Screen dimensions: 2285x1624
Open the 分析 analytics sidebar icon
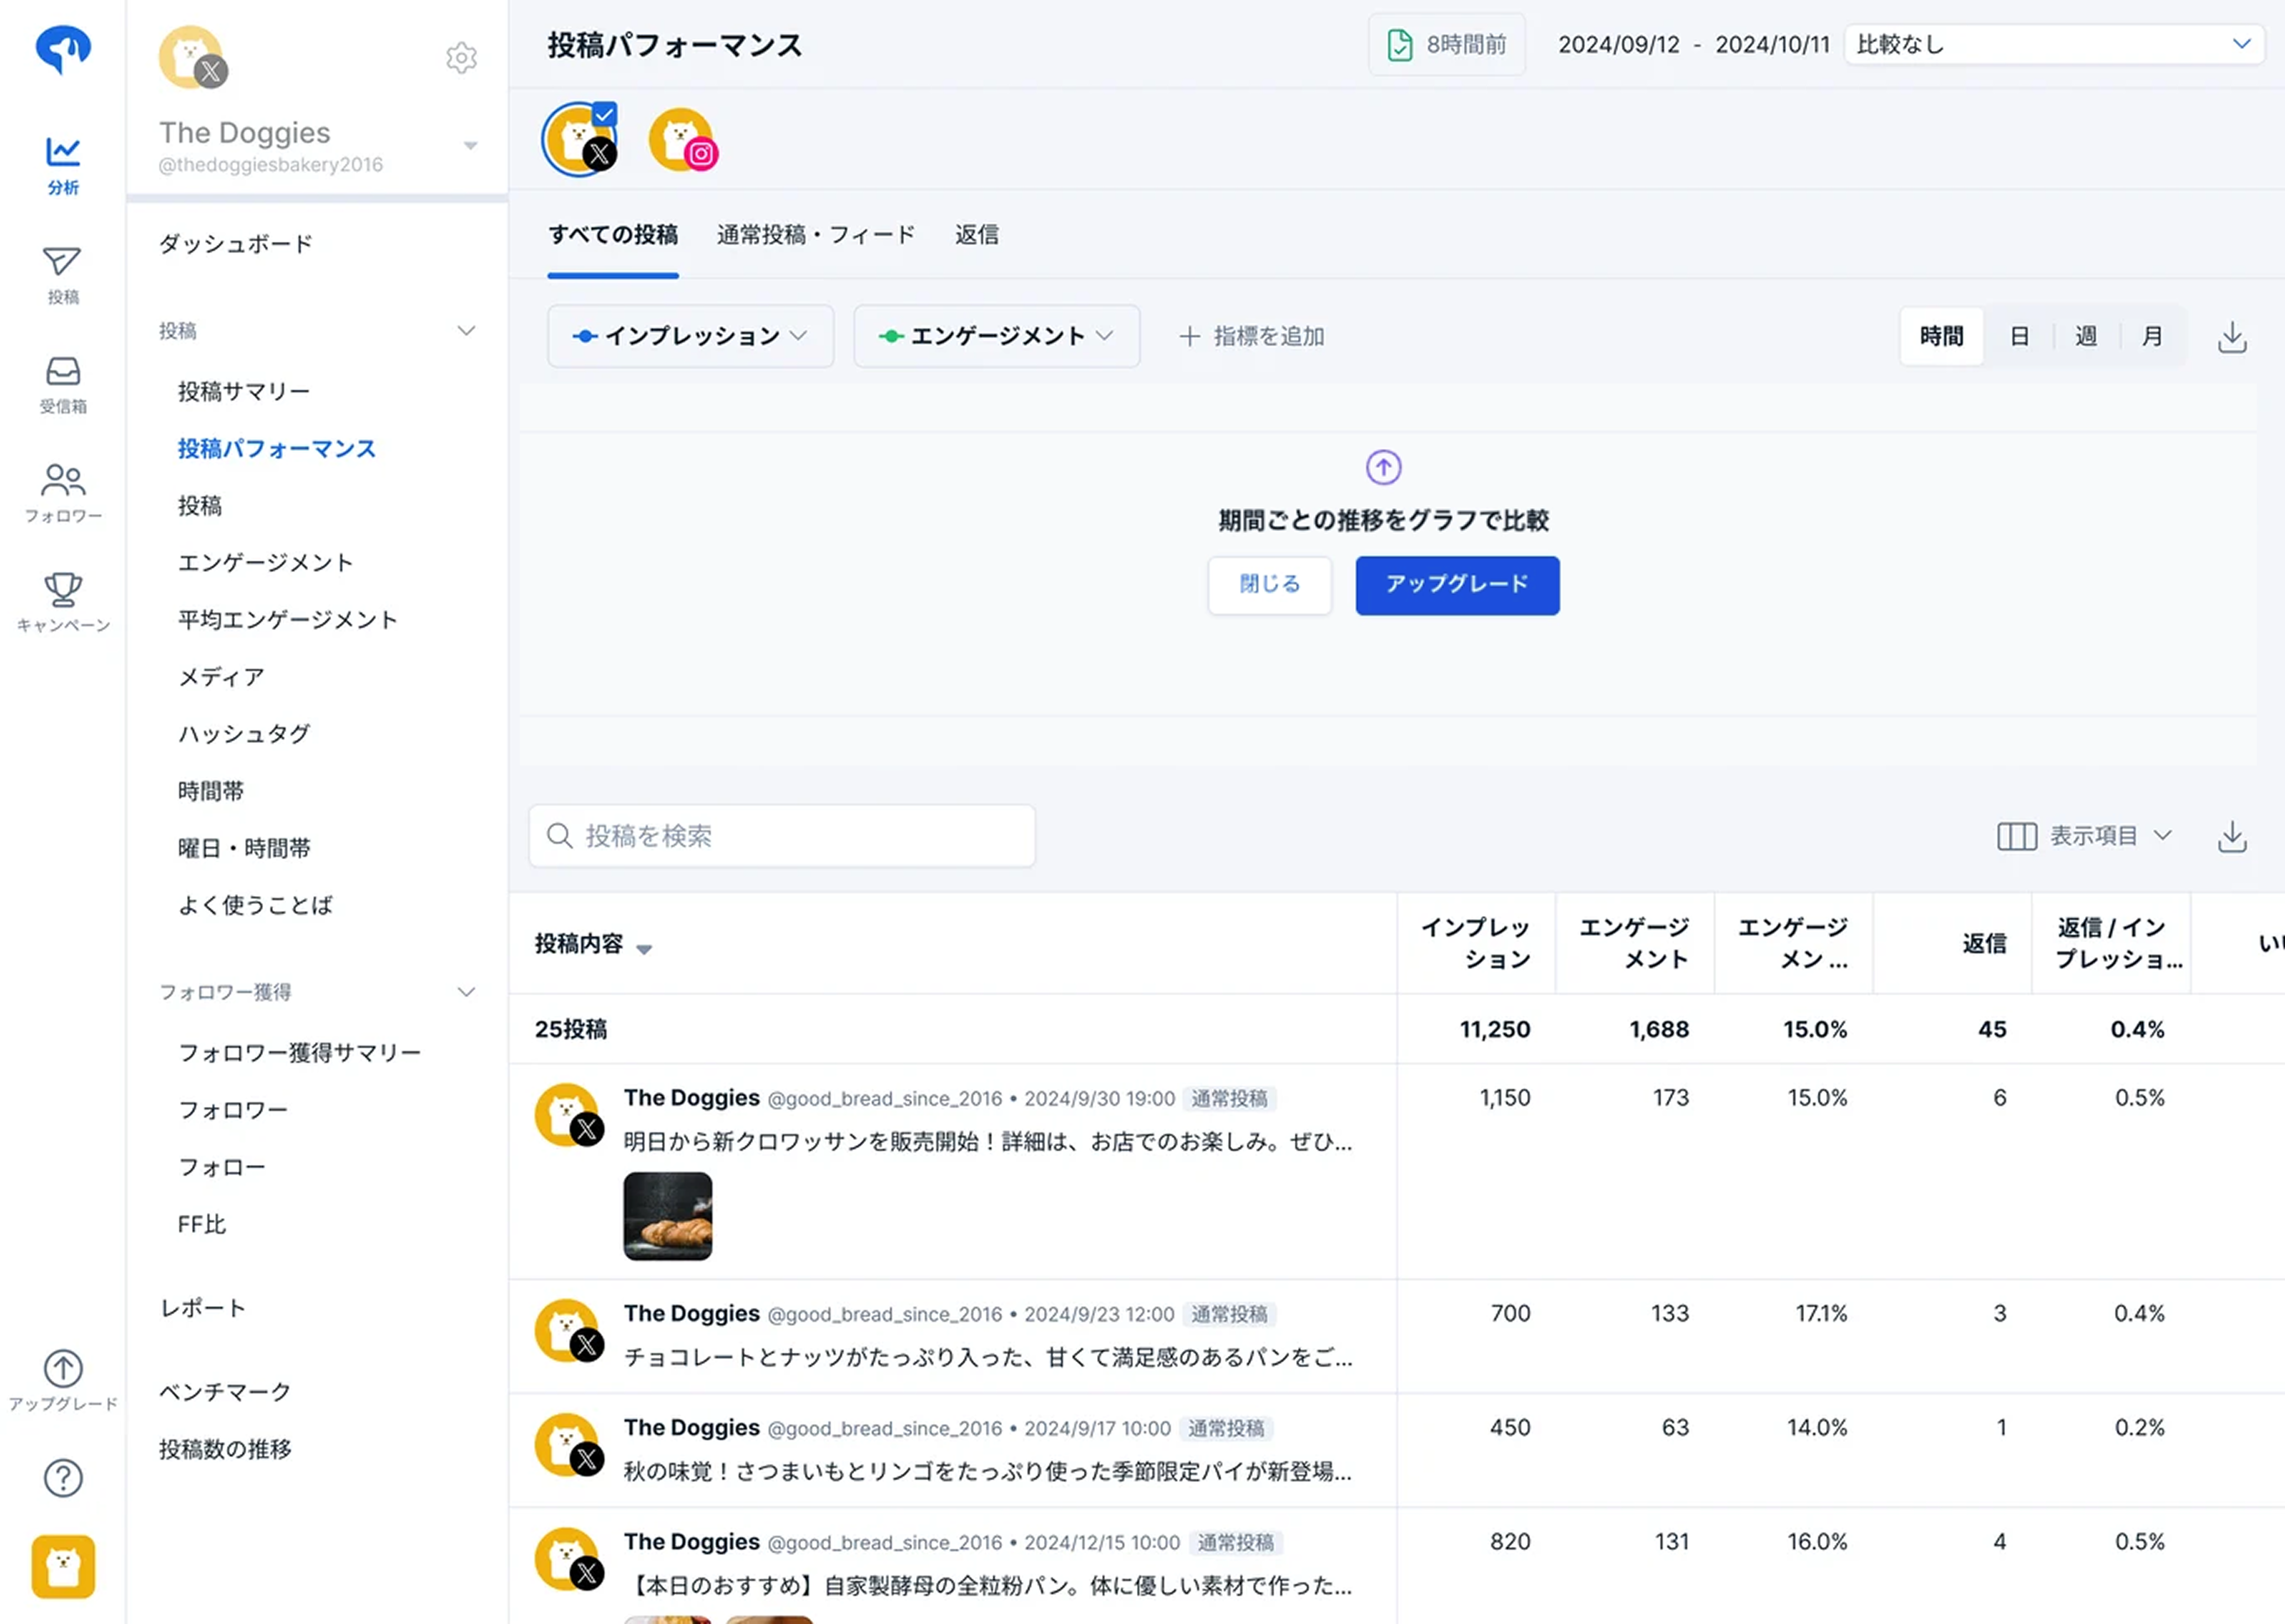[x=63, y=165]
